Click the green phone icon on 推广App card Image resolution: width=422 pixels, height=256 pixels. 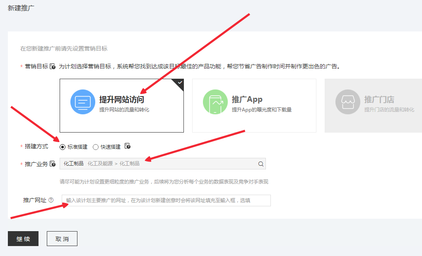pos(215,102)
